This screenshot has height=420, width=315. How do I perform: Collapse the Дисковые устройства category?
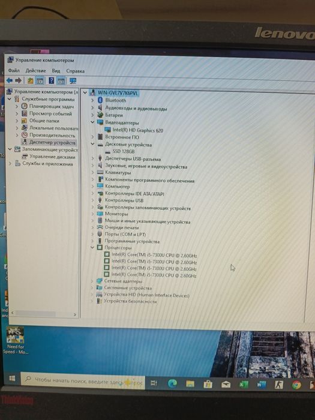tap(92, 144)
